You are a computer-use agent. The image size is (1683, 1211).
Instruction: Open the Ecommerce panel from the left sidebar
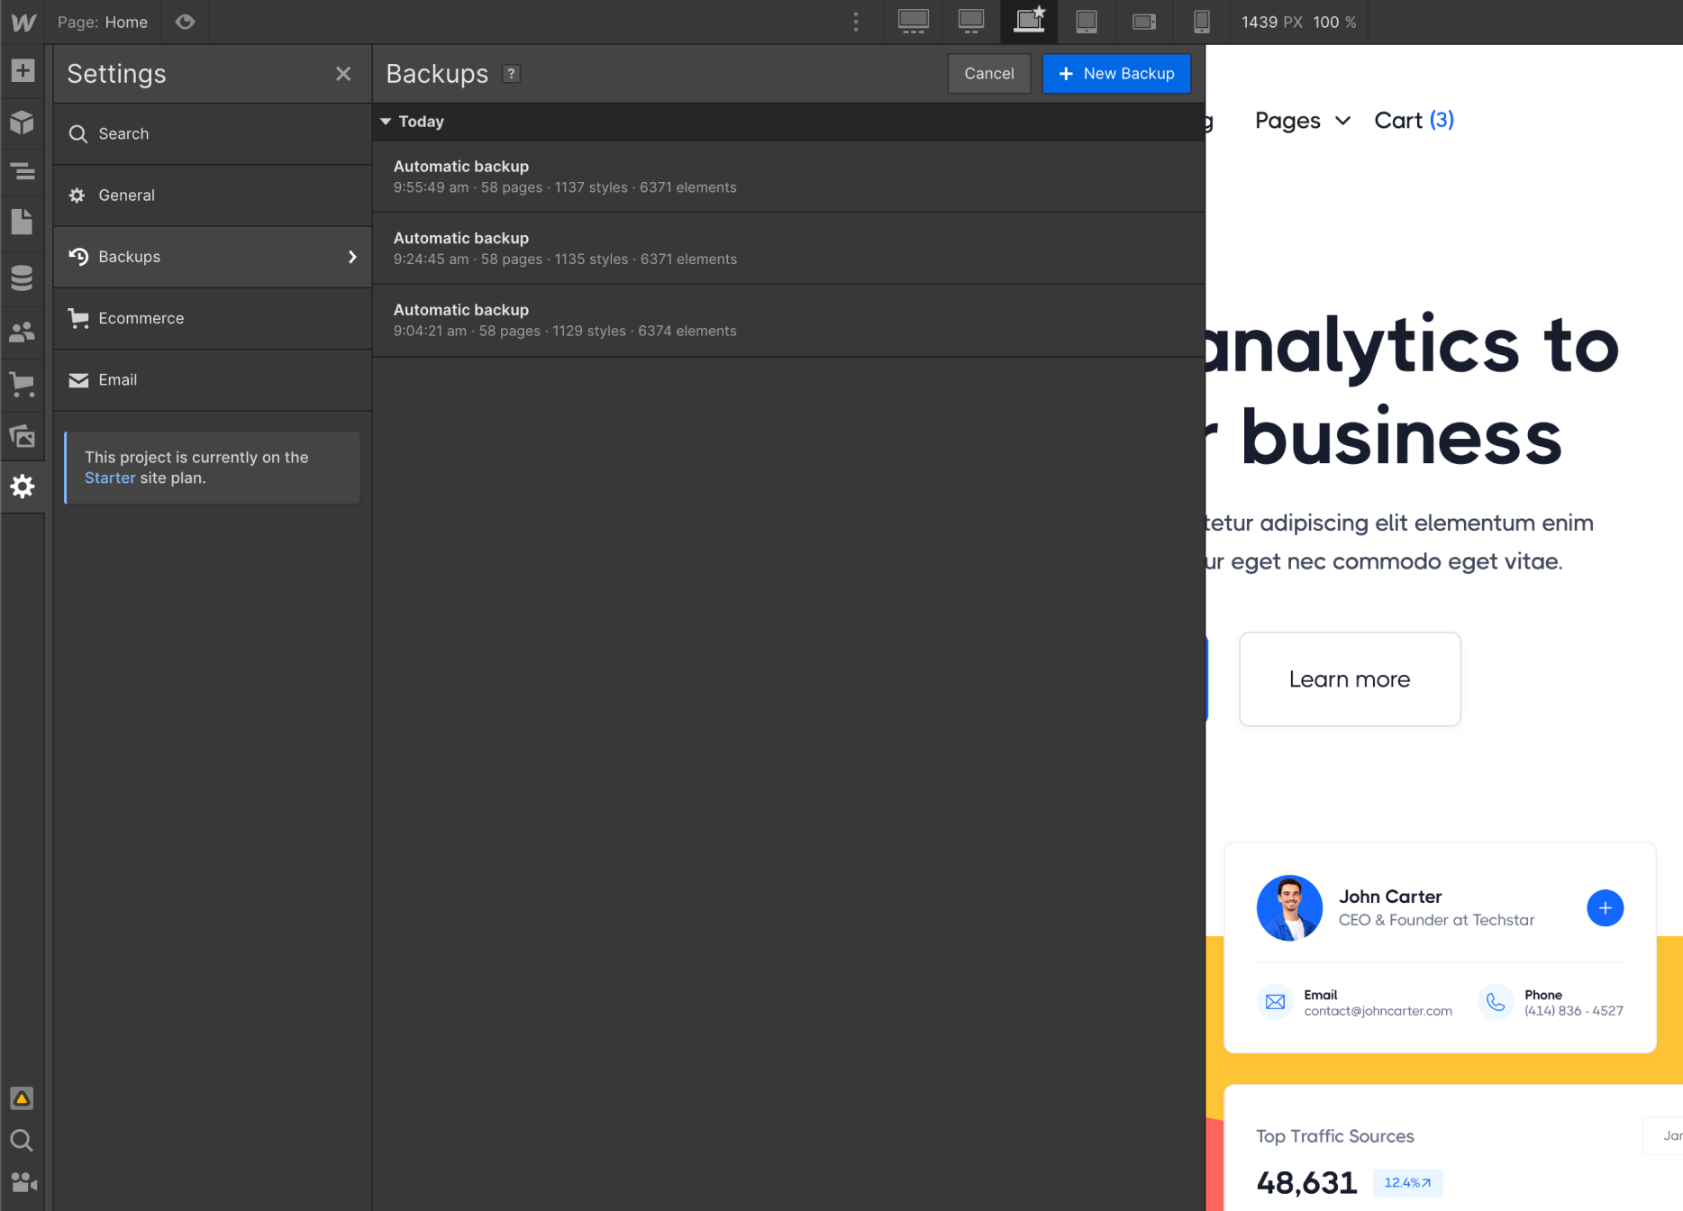[x=23, y=384]
